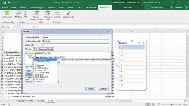Add a new sheet with plus icon
The height and width of the screenshot is (106, 189).
pyautogui.click(x=61, y=101)
